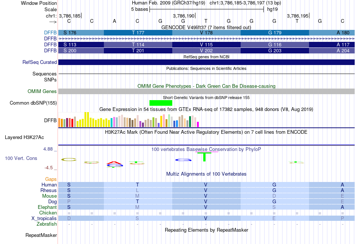Viewport: 355px width, 244px height.
Task: Open 'Short Genetic Variants from dbSNP release 155' title
Action: point(206,98)
